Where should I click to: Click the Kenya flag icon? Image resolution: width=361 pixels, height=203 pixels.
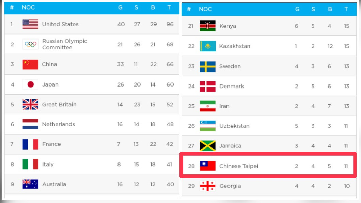click(x=207, y=26)
